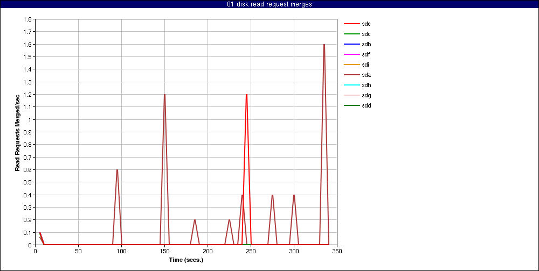Click the chart title '01 disk read request merges'

[269, 4]
